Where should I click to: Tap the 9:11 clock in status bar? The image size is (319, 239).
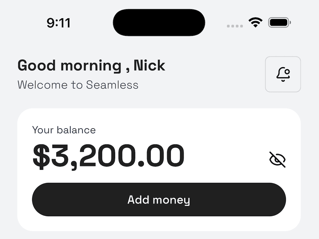58,23
